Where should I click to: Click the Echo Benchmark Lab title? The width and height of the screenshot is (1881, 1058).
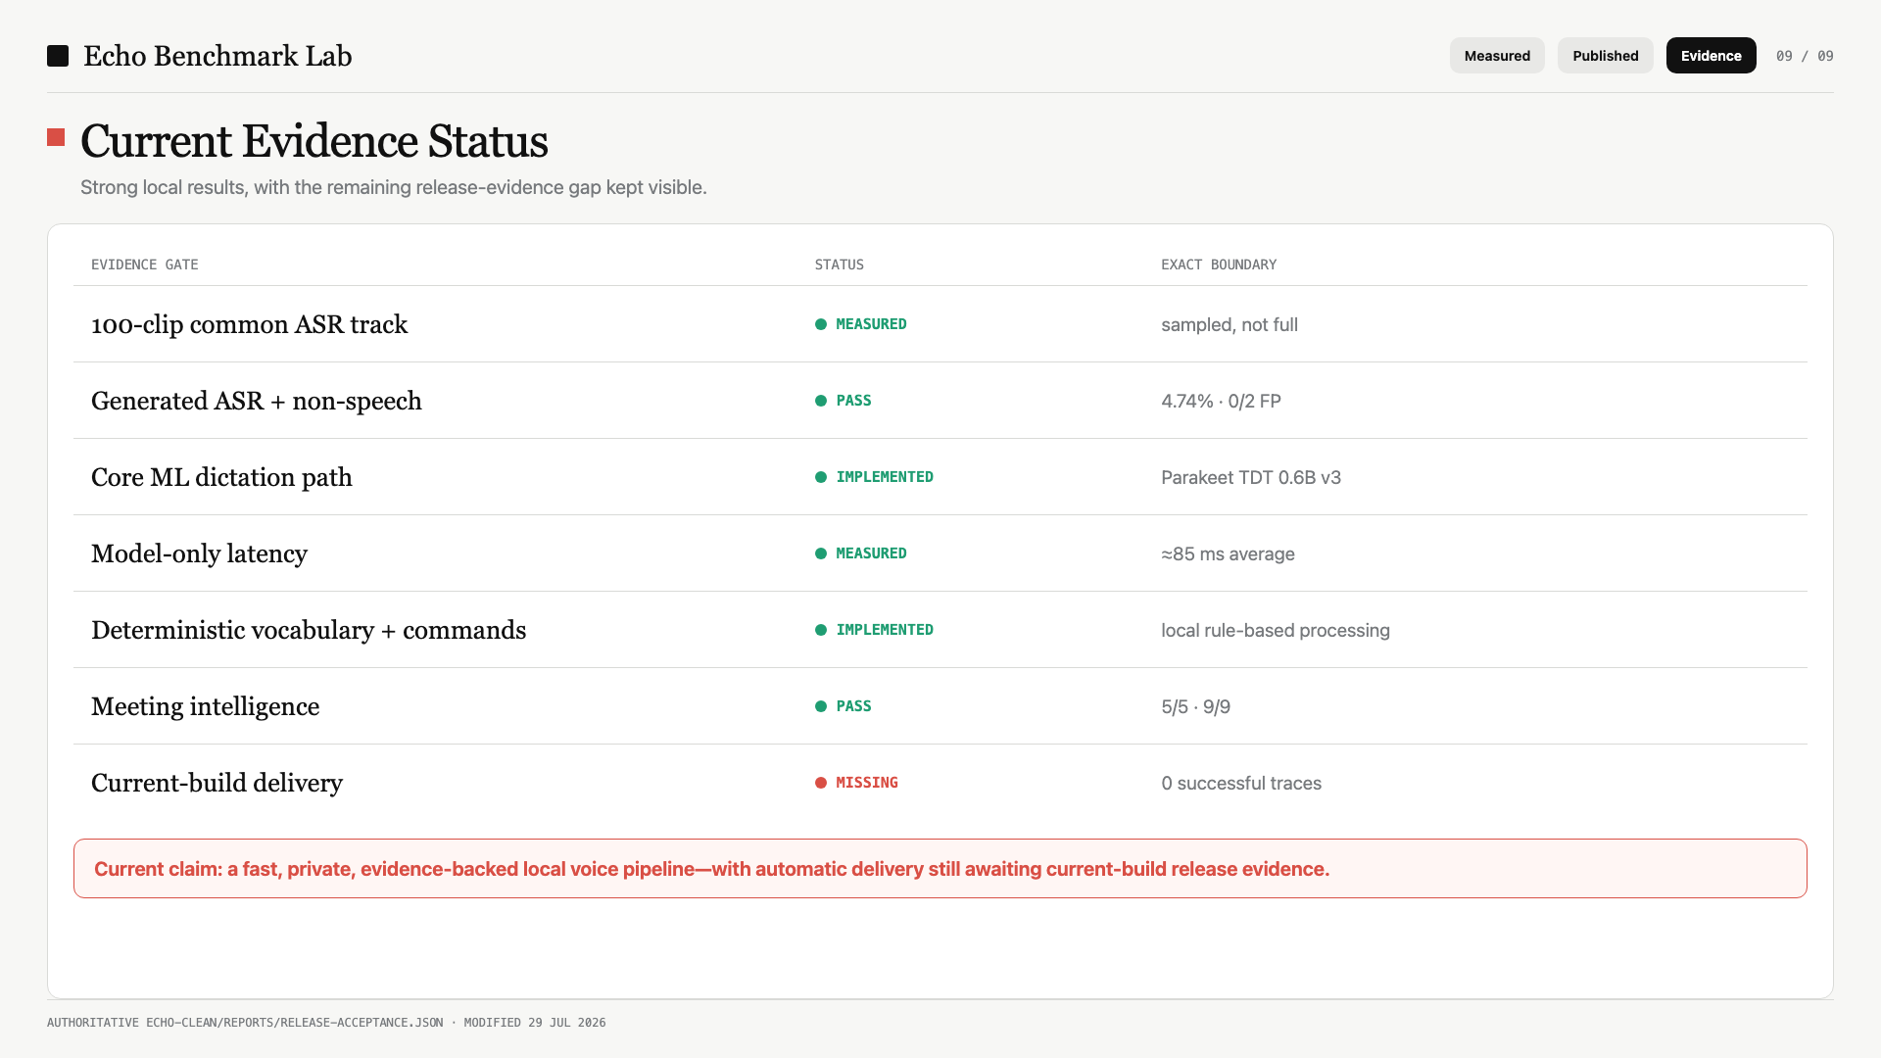pyautogui.click(x=217, y=56)
